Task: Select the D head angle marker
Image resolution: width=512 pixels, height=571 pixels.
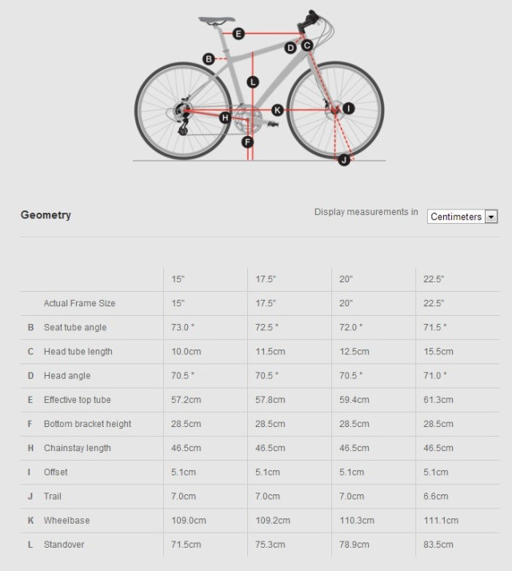Action: [x=290, y=48]
